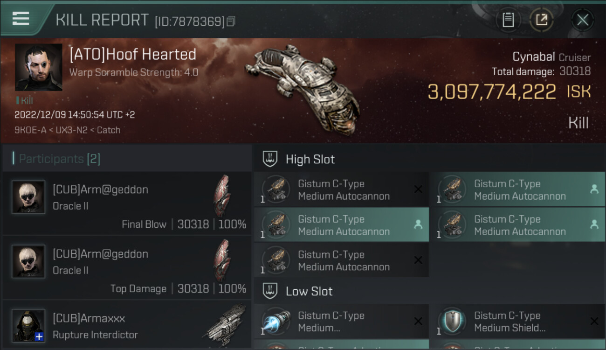View Hoof Hearted pilot portrait
Viewport: 606px width, 350px height.
(38, 67)
